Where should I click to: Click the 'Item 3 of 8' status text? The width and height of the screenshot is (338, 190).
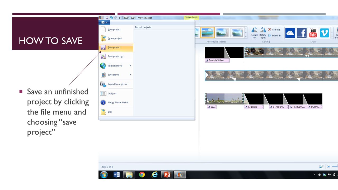pos(107,167)
